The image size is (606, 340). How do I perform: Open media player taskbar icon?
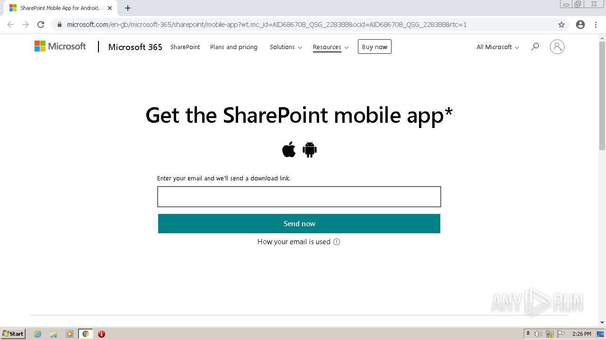pyautogui.click(x=70, y=334)
